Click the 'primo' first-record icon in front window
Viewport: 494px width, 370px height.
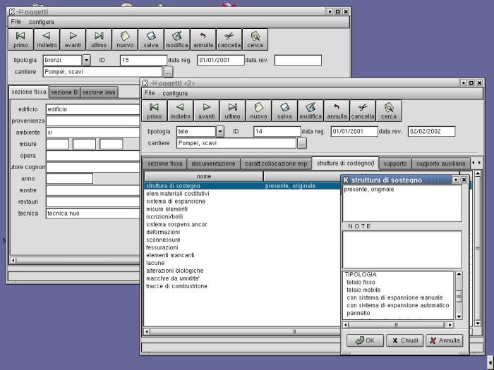155,111
